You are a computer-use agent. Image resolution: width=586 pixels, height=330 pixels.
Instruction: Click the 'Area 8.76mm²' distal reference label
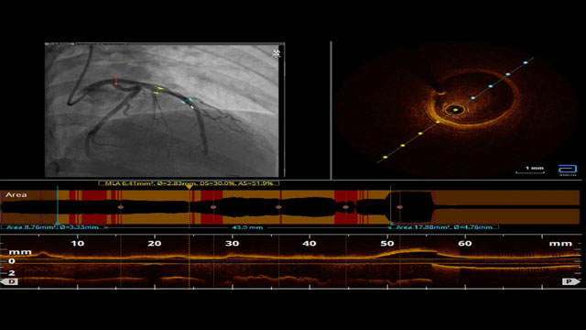click(53, 227)
